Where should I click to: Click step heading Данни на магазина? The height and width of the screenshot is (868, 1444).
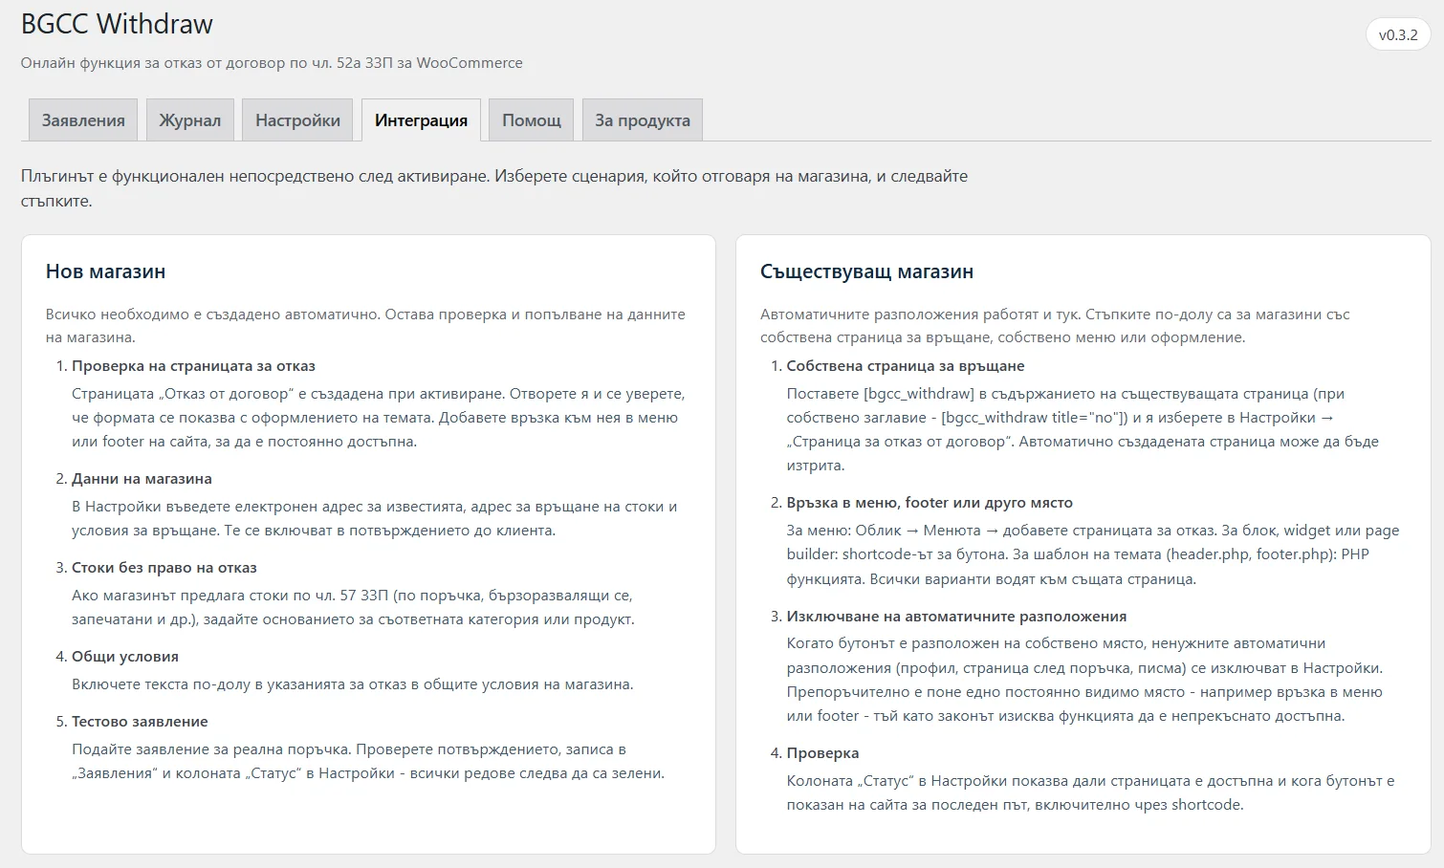pyautogui.click(x=142, y=478)
